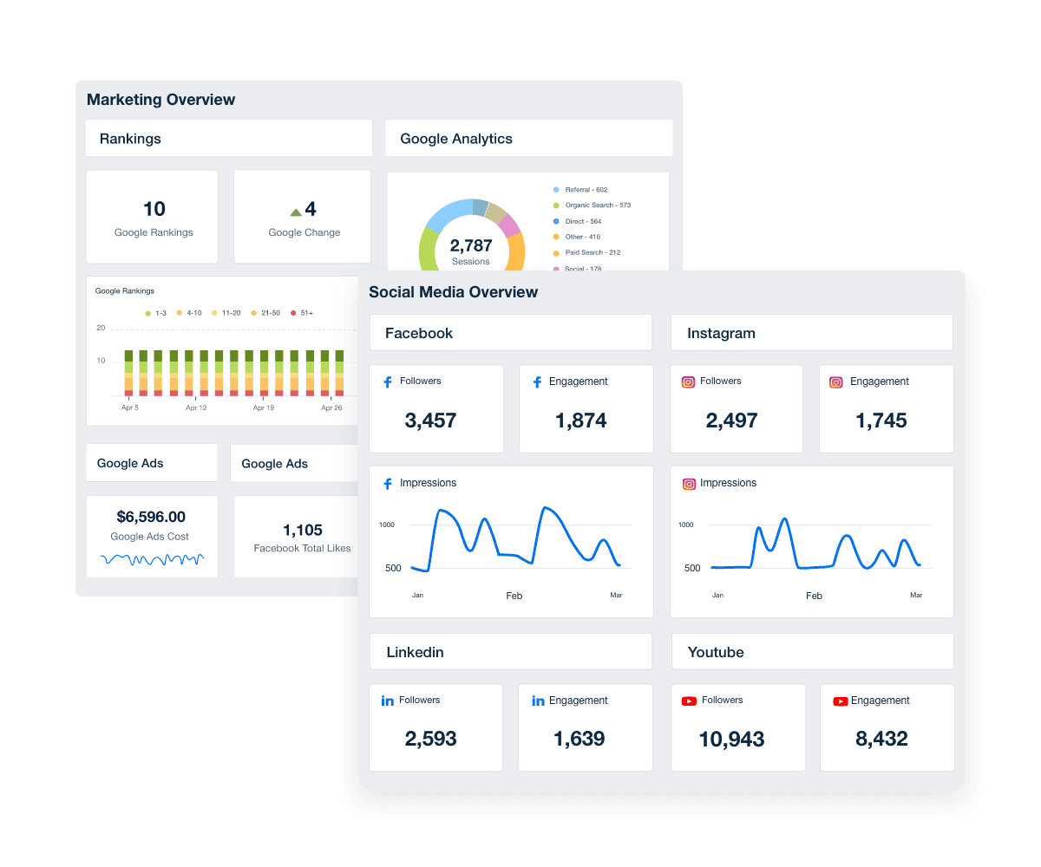Viewport: 1041px width, 867px height.
Task: Switch to the Facebook panel
Action: 510,332
